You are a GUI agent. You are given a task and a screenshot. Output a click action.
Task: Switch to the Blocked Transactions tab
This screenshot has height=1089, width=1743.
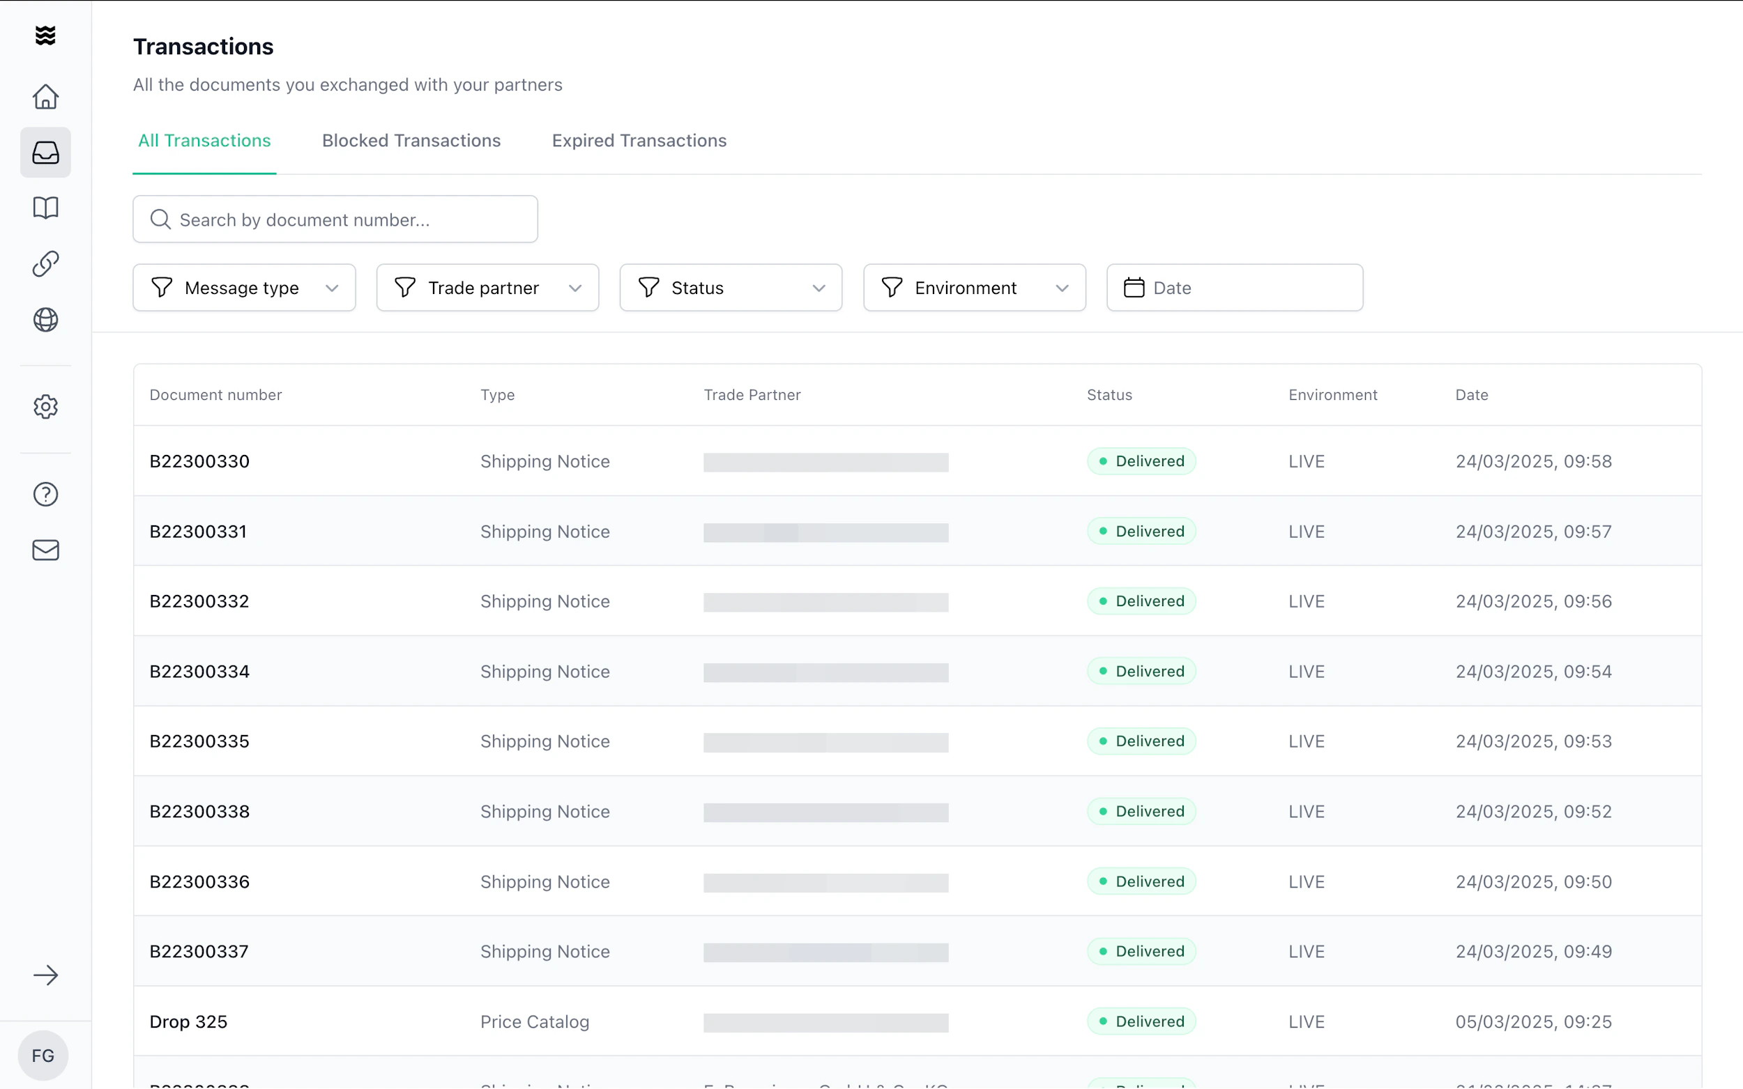click(x=411, y=141)
